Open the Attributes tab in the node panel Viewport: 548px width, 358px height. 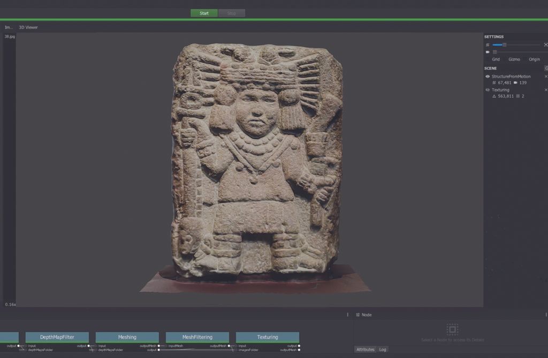click(365, 349)
